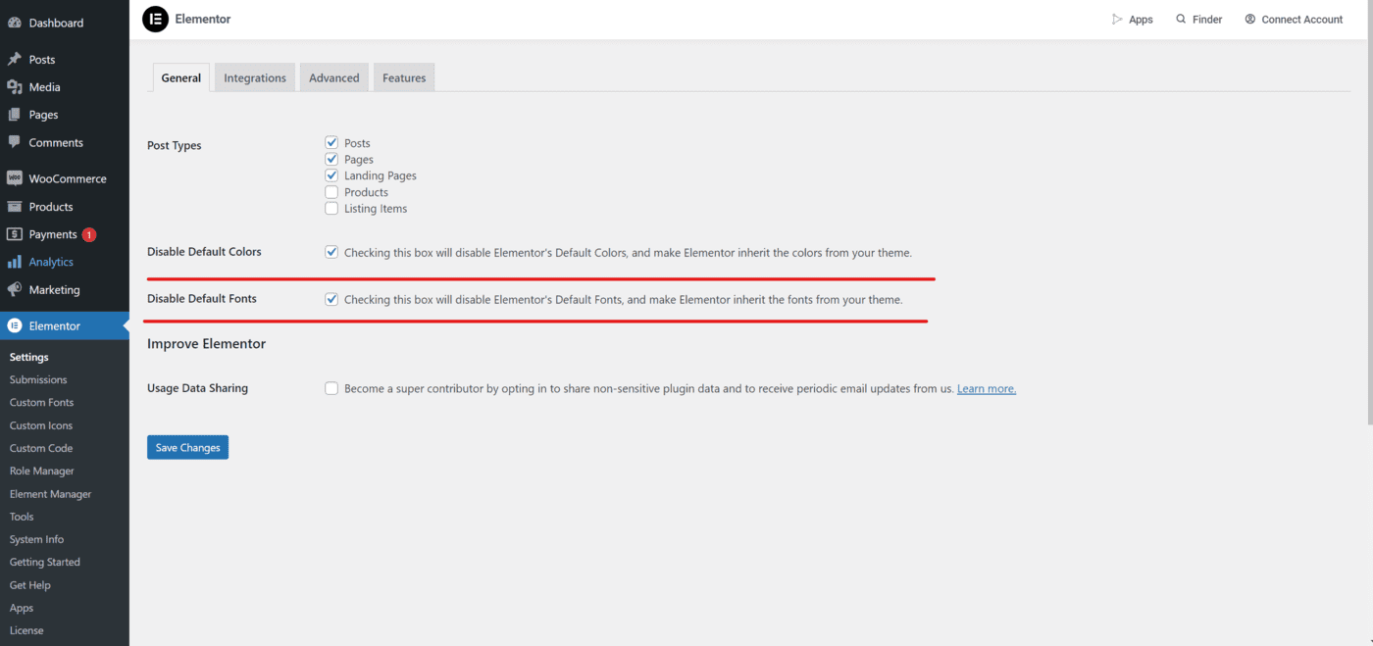Uncheck the Landing Pages post type
Viewport: 1373px width, 646px height.
(x=331, y=175)
